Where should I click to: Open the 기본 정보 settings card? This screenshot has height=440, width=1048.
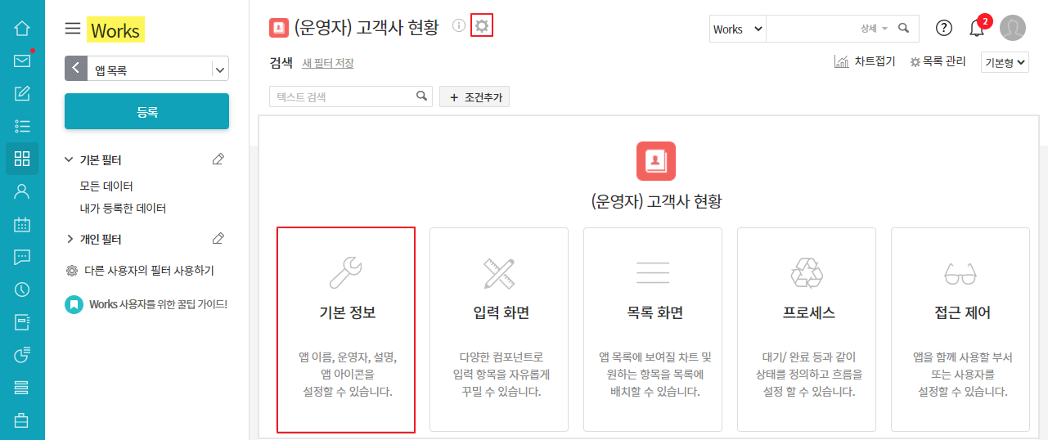point(346,330)
